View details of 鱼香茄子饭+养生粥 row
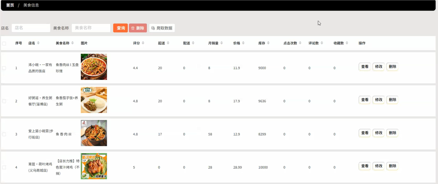Image resolution: width=438 pixels, height=184 pixels. (x=365, y=100)
